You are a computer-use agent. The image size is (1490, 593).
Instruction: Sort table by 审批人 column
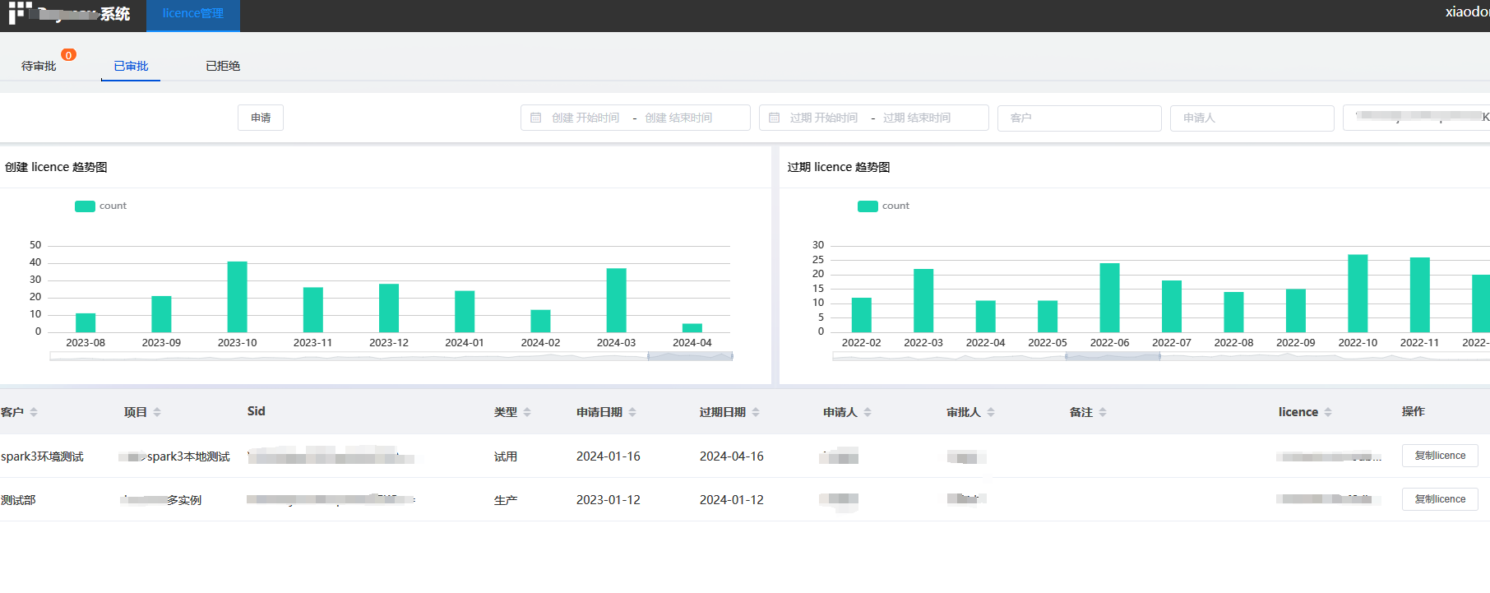point(991,412)
